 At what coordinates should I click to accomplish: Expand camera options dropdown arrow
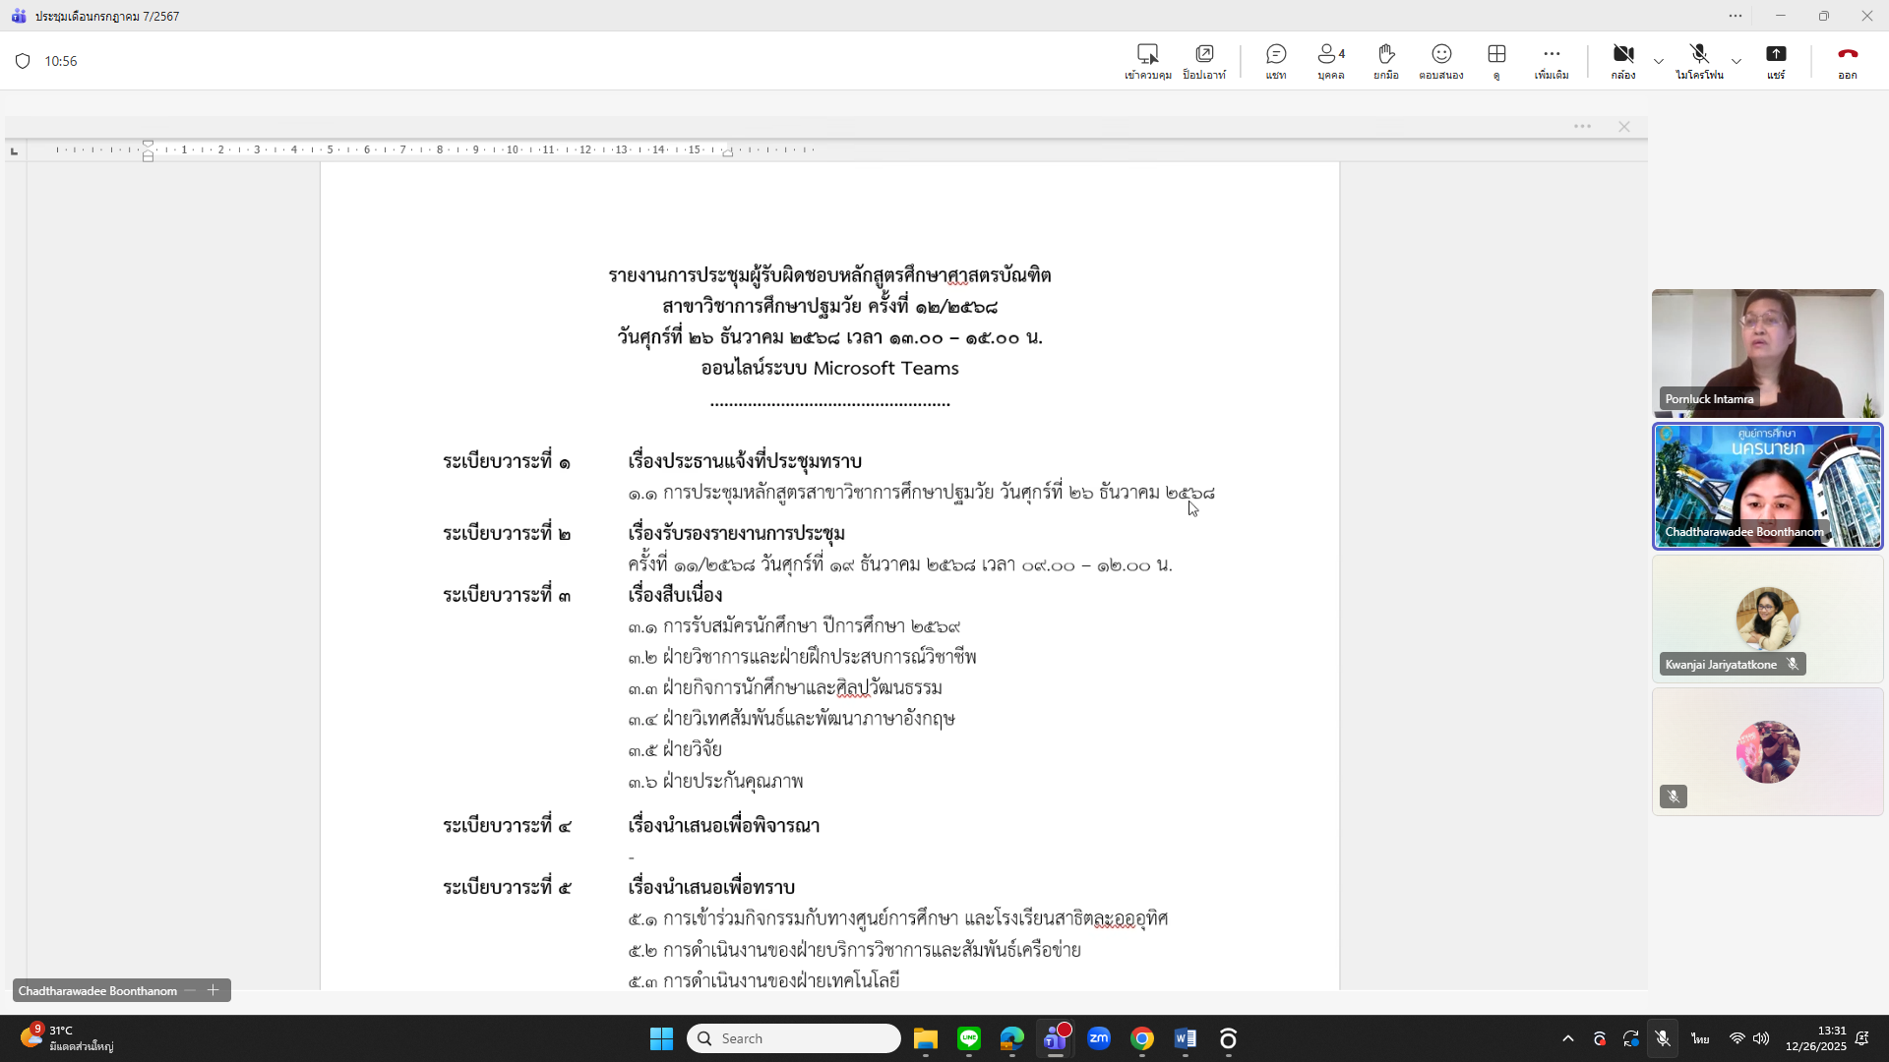1659,61
